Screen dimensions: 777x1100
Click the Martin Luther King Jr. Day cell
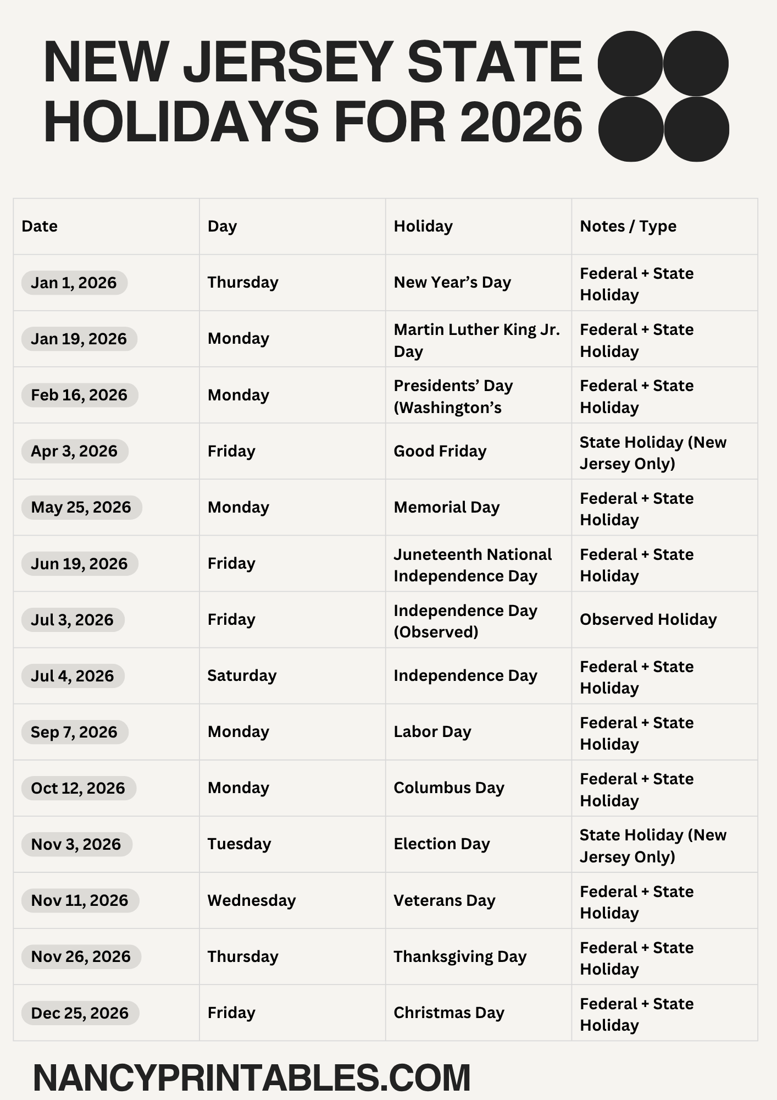(476, 340)
